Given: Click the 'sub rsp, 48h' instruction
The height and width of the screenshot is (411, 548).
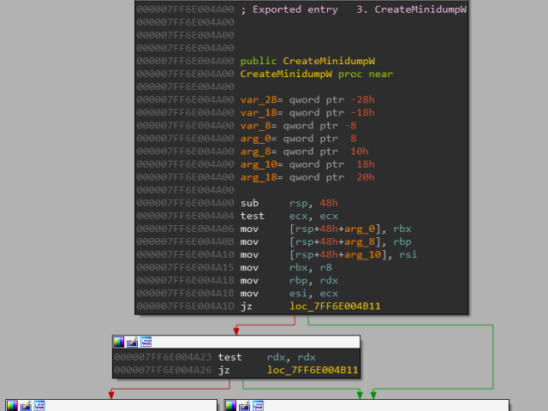Looking at the screenshot, I should point(289,203).
